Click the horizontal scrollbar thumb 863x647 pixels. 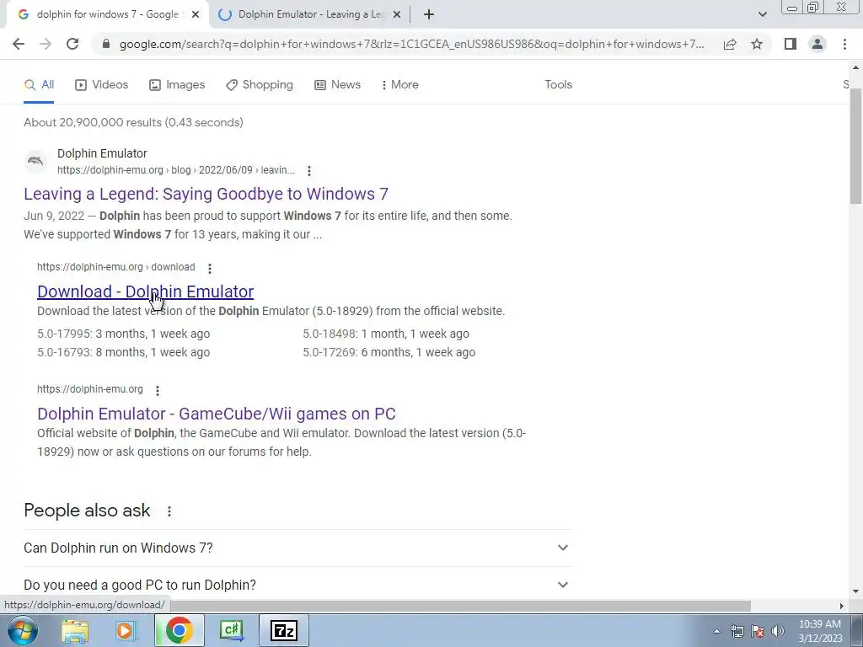click(x=459, y=606)
